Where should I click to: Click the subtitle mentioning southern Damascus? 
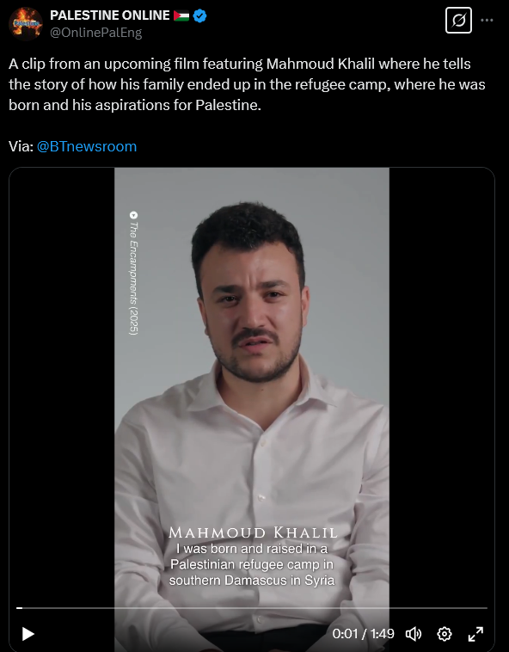click(x=252, y=581)
